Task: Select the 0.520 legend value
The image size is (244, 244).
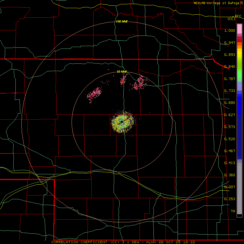Action: point(230,139)
